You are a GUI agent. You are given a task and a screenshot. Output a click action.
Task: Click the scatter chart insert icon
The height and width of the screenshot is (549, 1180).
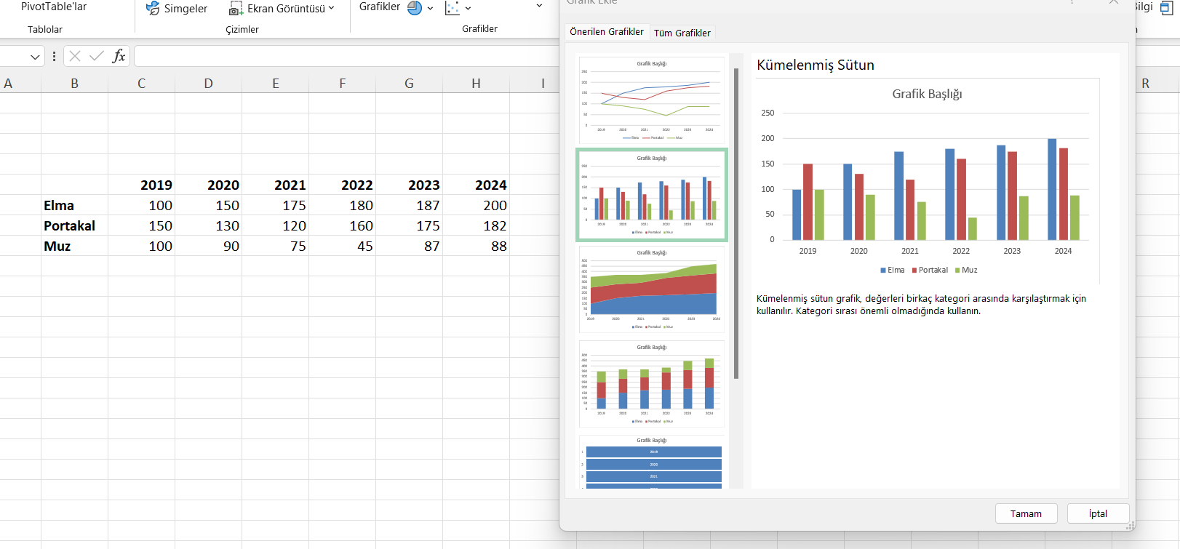(453, 8)
